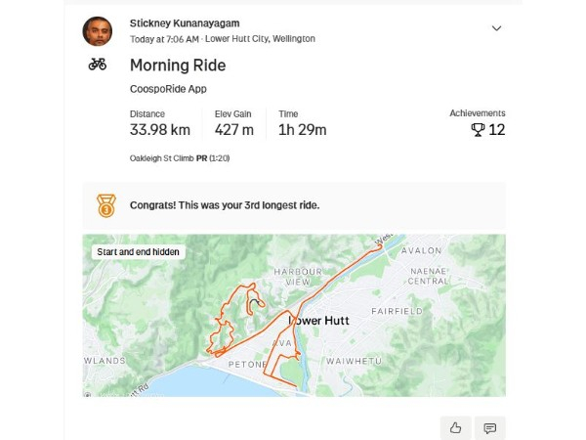Click the 1h 29m time stat
586x440 pixels.
[302, 129]
